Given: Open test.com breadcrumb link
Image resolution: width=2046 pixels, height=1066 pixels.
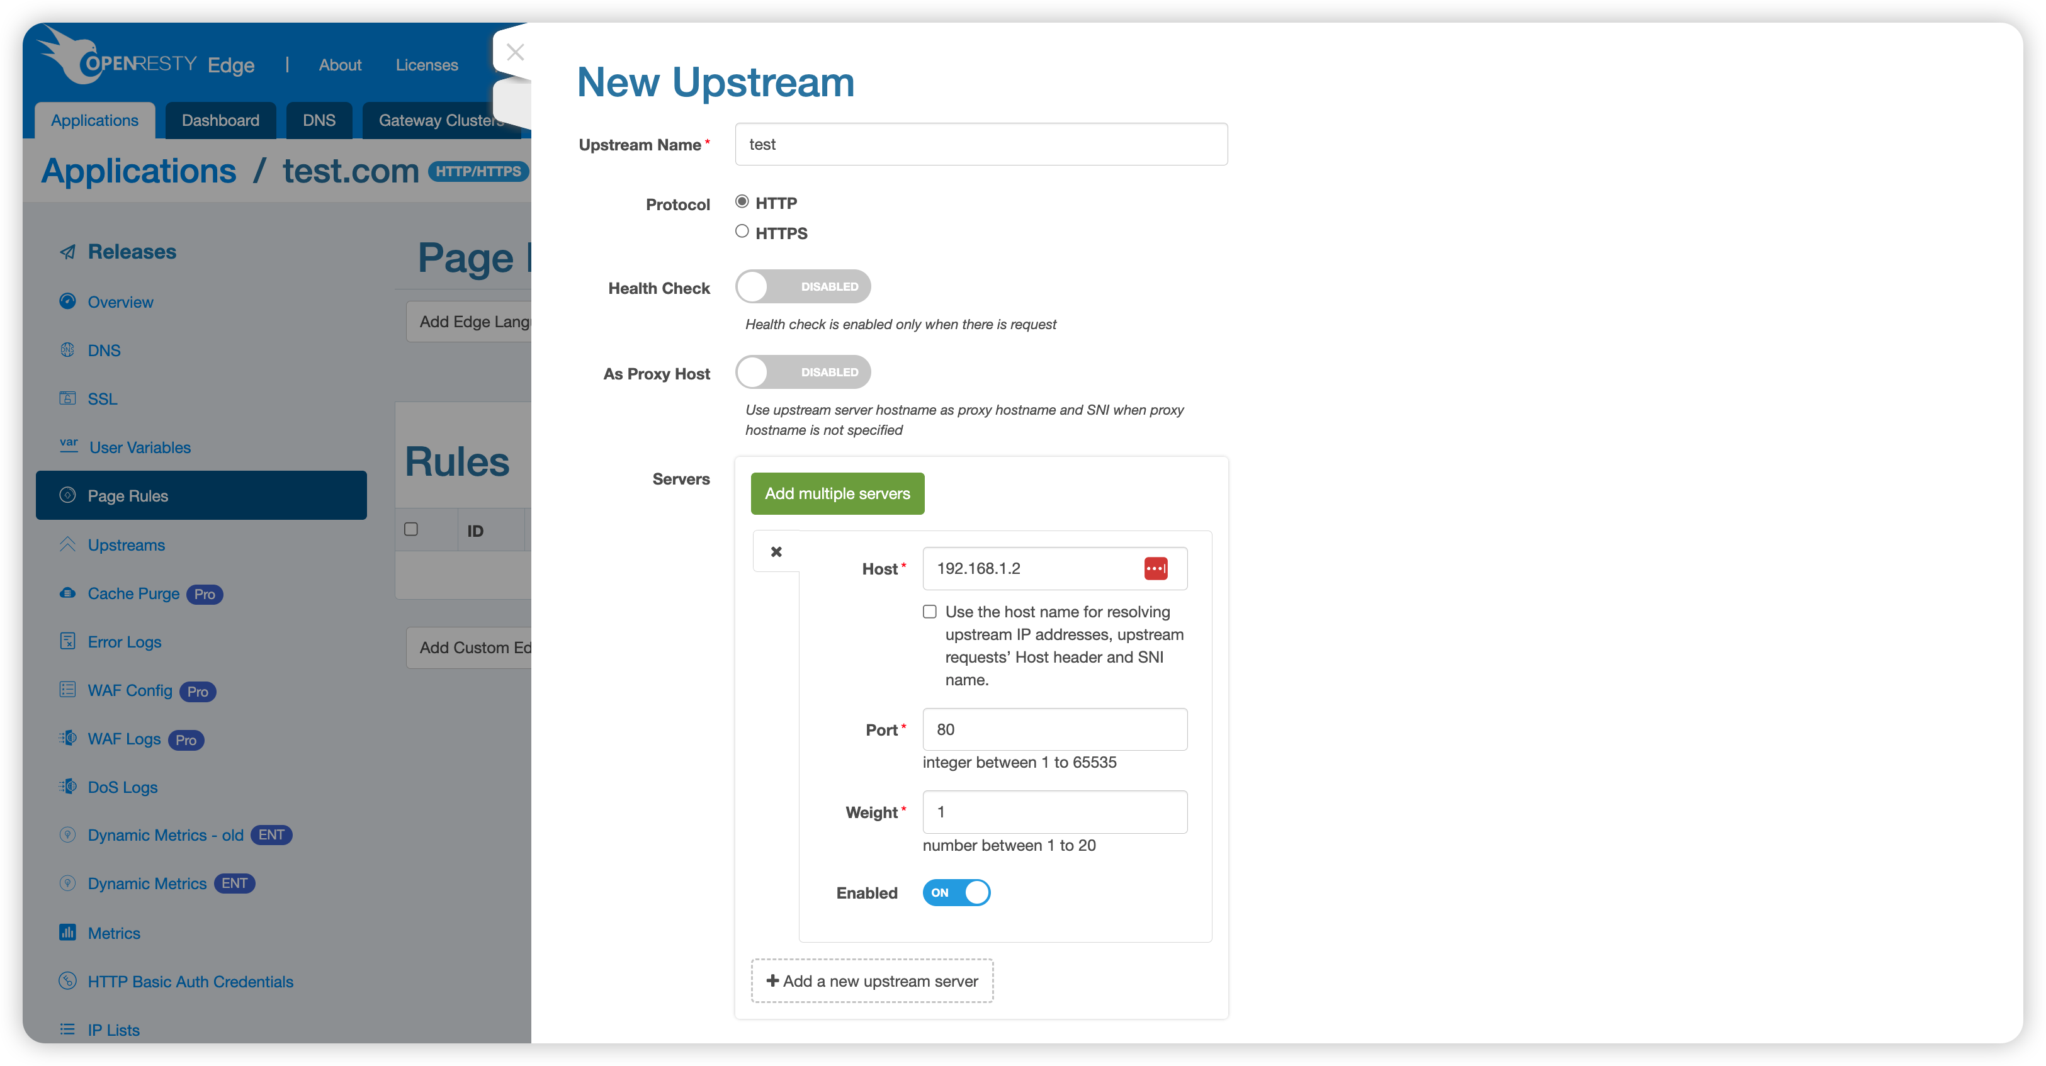Looking at the screenshot, I should (x=350, y=171).
